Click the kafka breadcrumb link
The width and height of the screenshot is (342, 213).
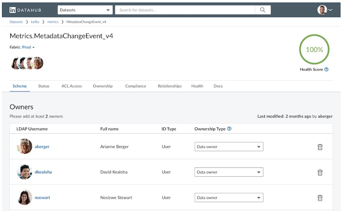[x=35, y=22]
